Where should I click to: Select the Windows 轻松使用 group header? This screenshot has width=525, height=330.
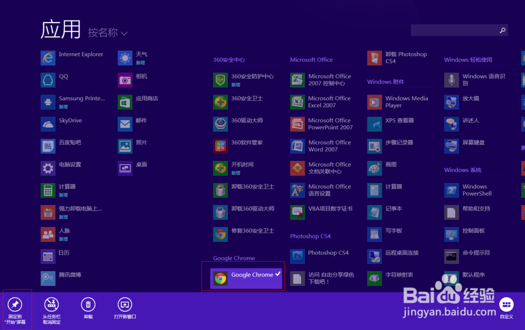[468, 59]
